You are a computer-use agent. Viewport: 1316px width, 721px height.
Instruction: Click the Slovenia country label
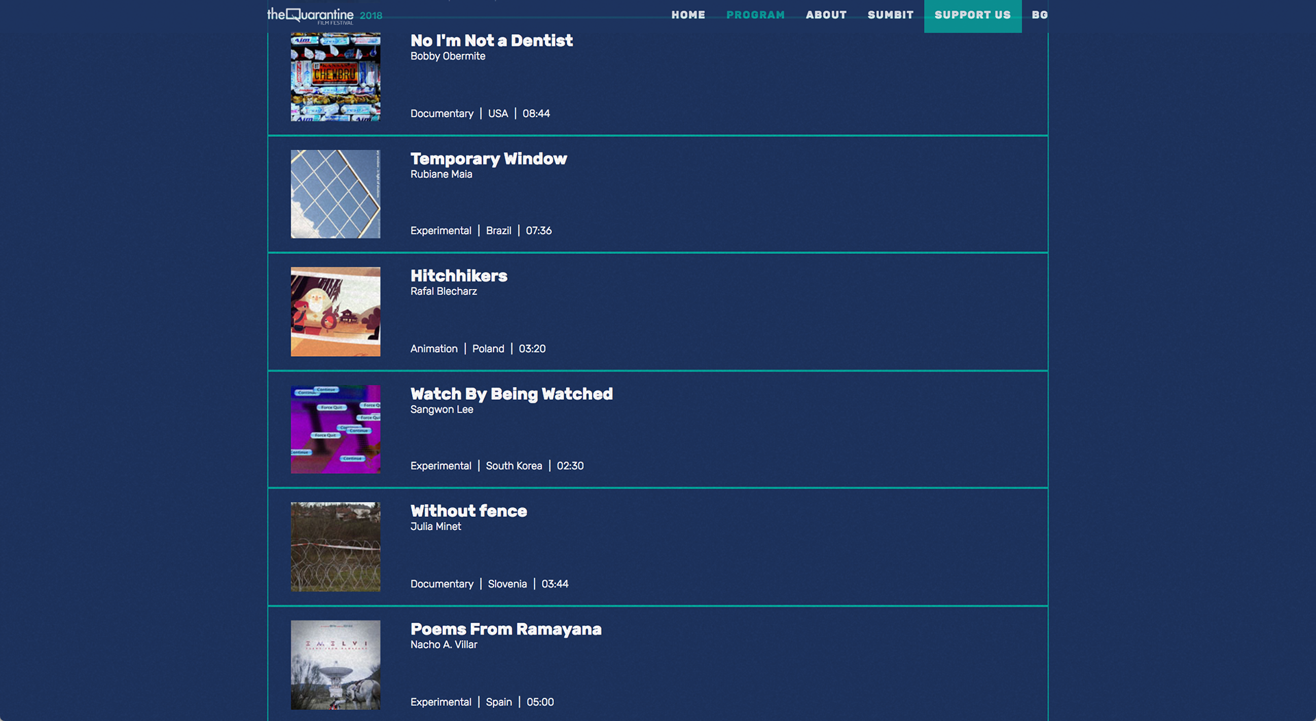coord(507,584)
